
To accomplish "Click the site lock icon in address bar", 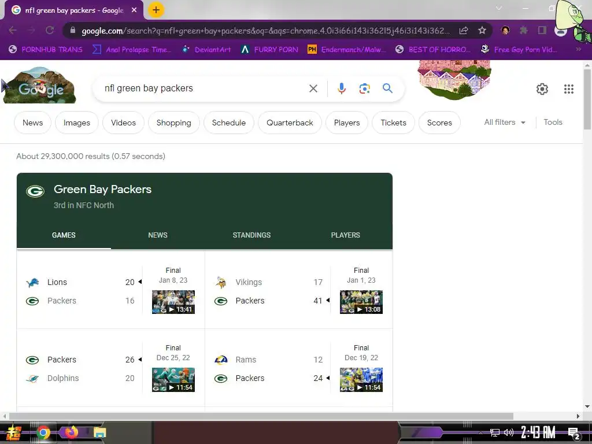I will [73, 30].
